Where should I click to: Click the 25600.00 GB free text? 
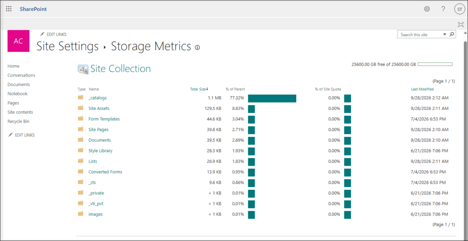point(384,64)
